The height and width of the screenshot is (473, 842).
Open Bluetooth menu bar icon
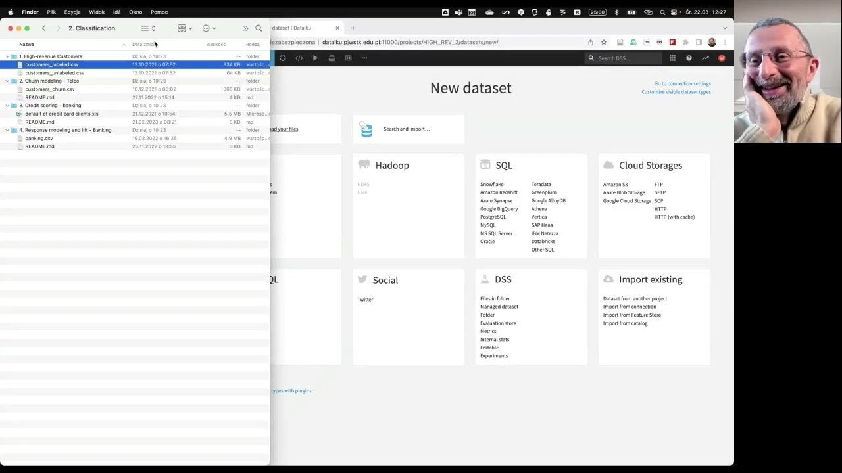[616, 12]
